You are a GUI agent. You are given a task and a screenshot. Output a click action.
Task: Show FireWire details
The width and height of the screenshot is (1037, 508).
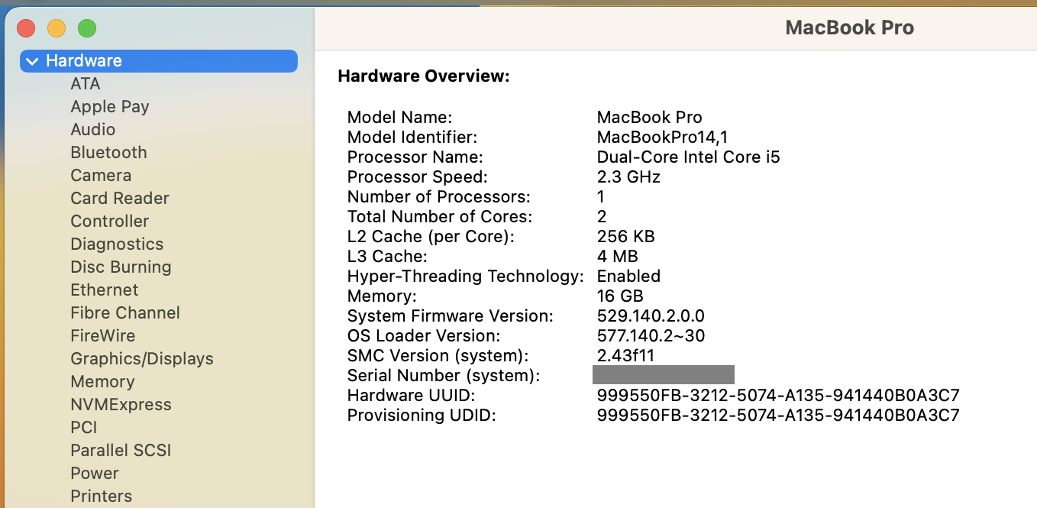click(x=103, y=336)
